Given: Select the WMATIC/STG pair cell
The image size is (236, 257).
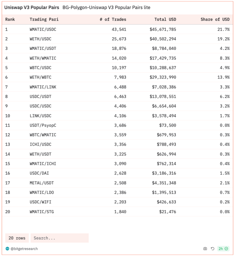Looking at the screenshot, I should [42, 212].
